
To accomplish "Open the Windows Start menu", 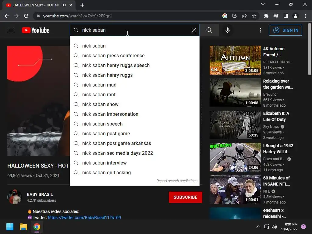I will pyautogui.click(x=10, y=227).
